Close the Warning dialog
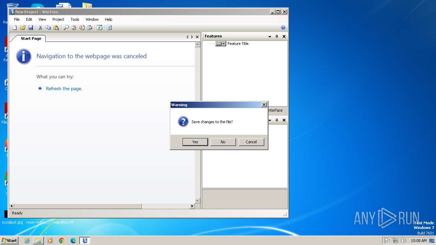The width and height of the screenshot is (436, 245). 264,105
